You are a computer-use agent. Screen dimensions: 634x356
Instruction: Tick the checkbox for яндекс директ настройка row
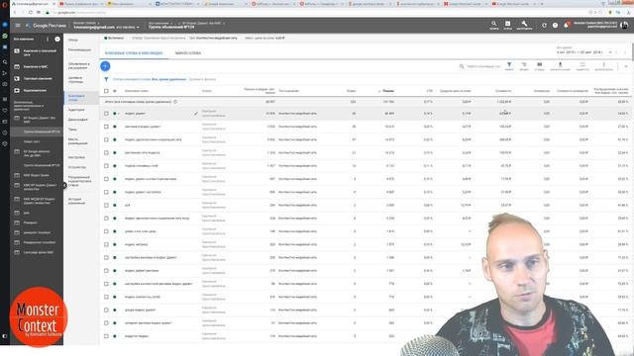click(106, 192)
